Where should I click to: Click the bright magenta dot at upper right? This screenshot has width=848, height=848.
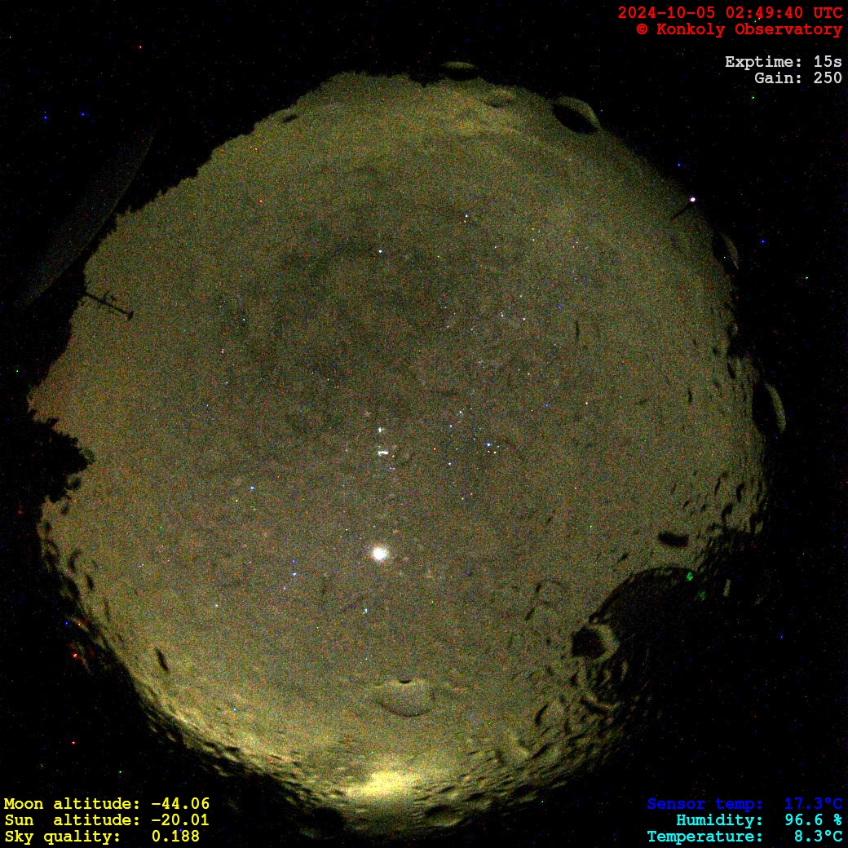[x=693, y=199]
